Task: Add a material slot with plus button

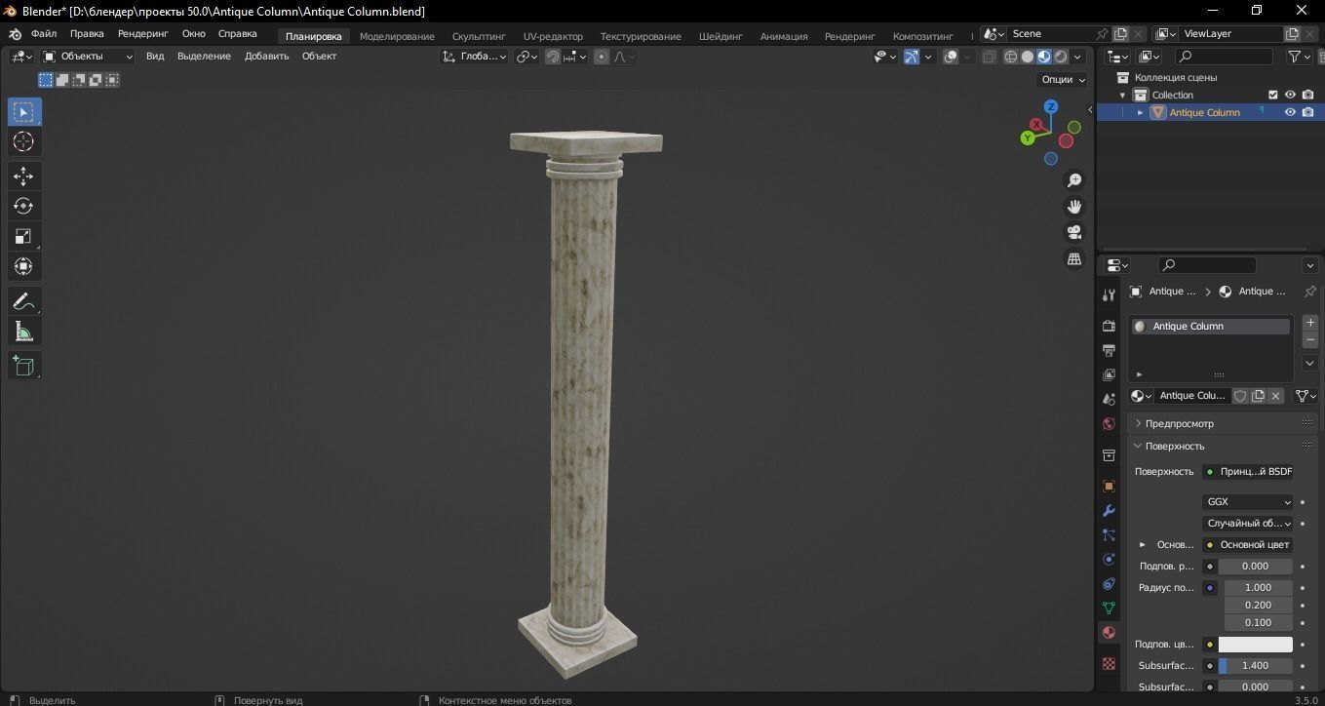Action: (x=1309, y=323)
